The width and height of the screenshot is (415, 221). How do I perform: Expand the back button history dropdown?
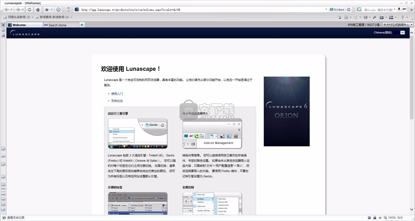11,10
